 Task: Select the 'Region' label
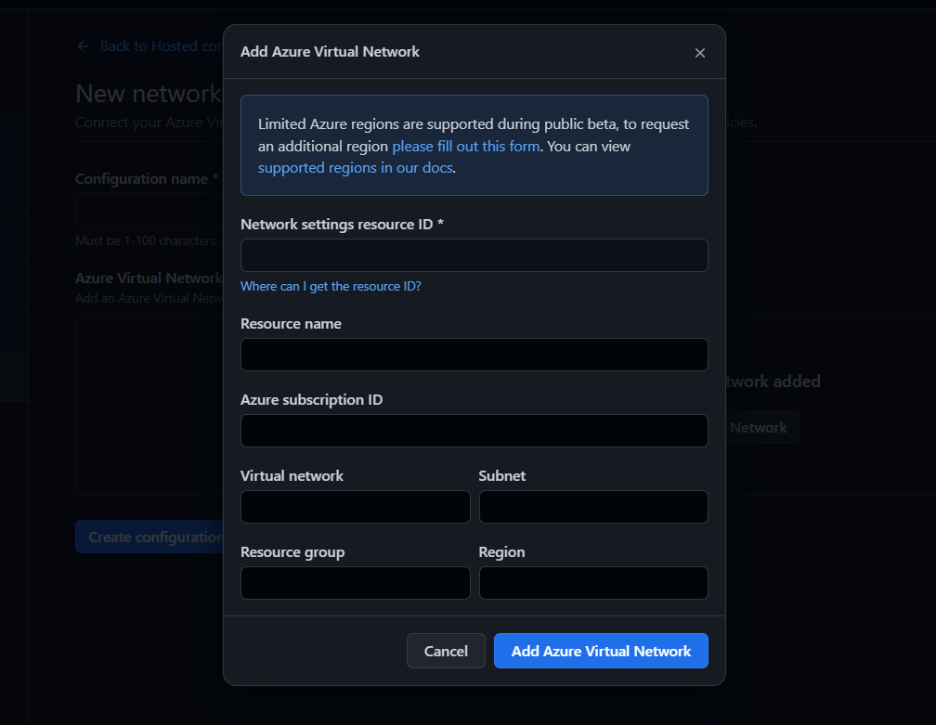501,552
